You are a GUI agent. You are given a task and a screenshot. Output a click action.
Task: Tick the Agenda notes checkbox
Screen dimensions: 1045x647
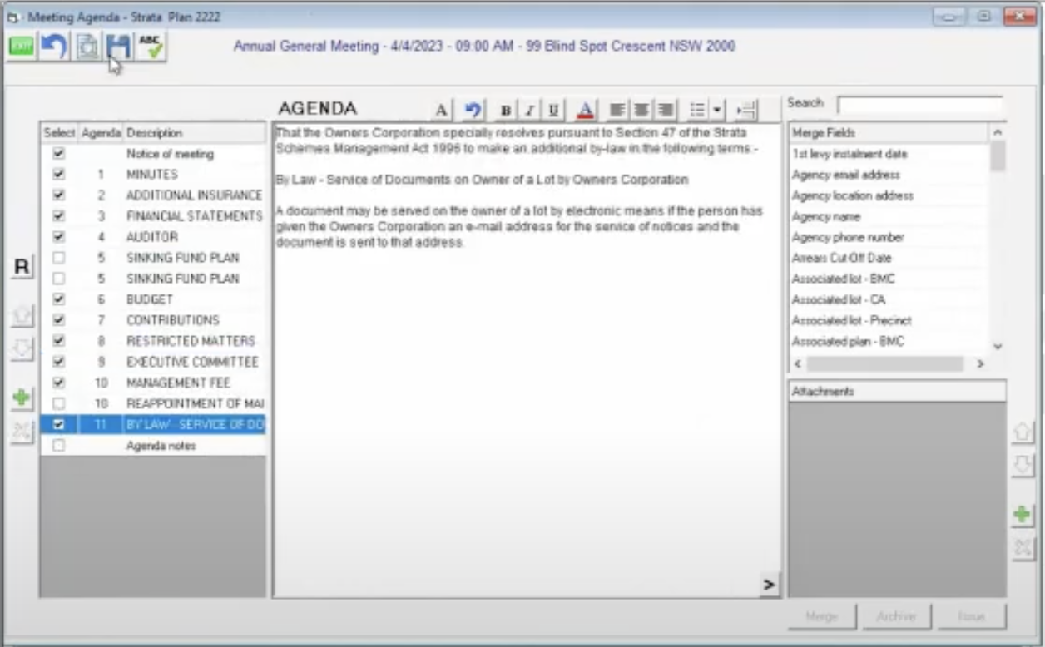point(58,446)
